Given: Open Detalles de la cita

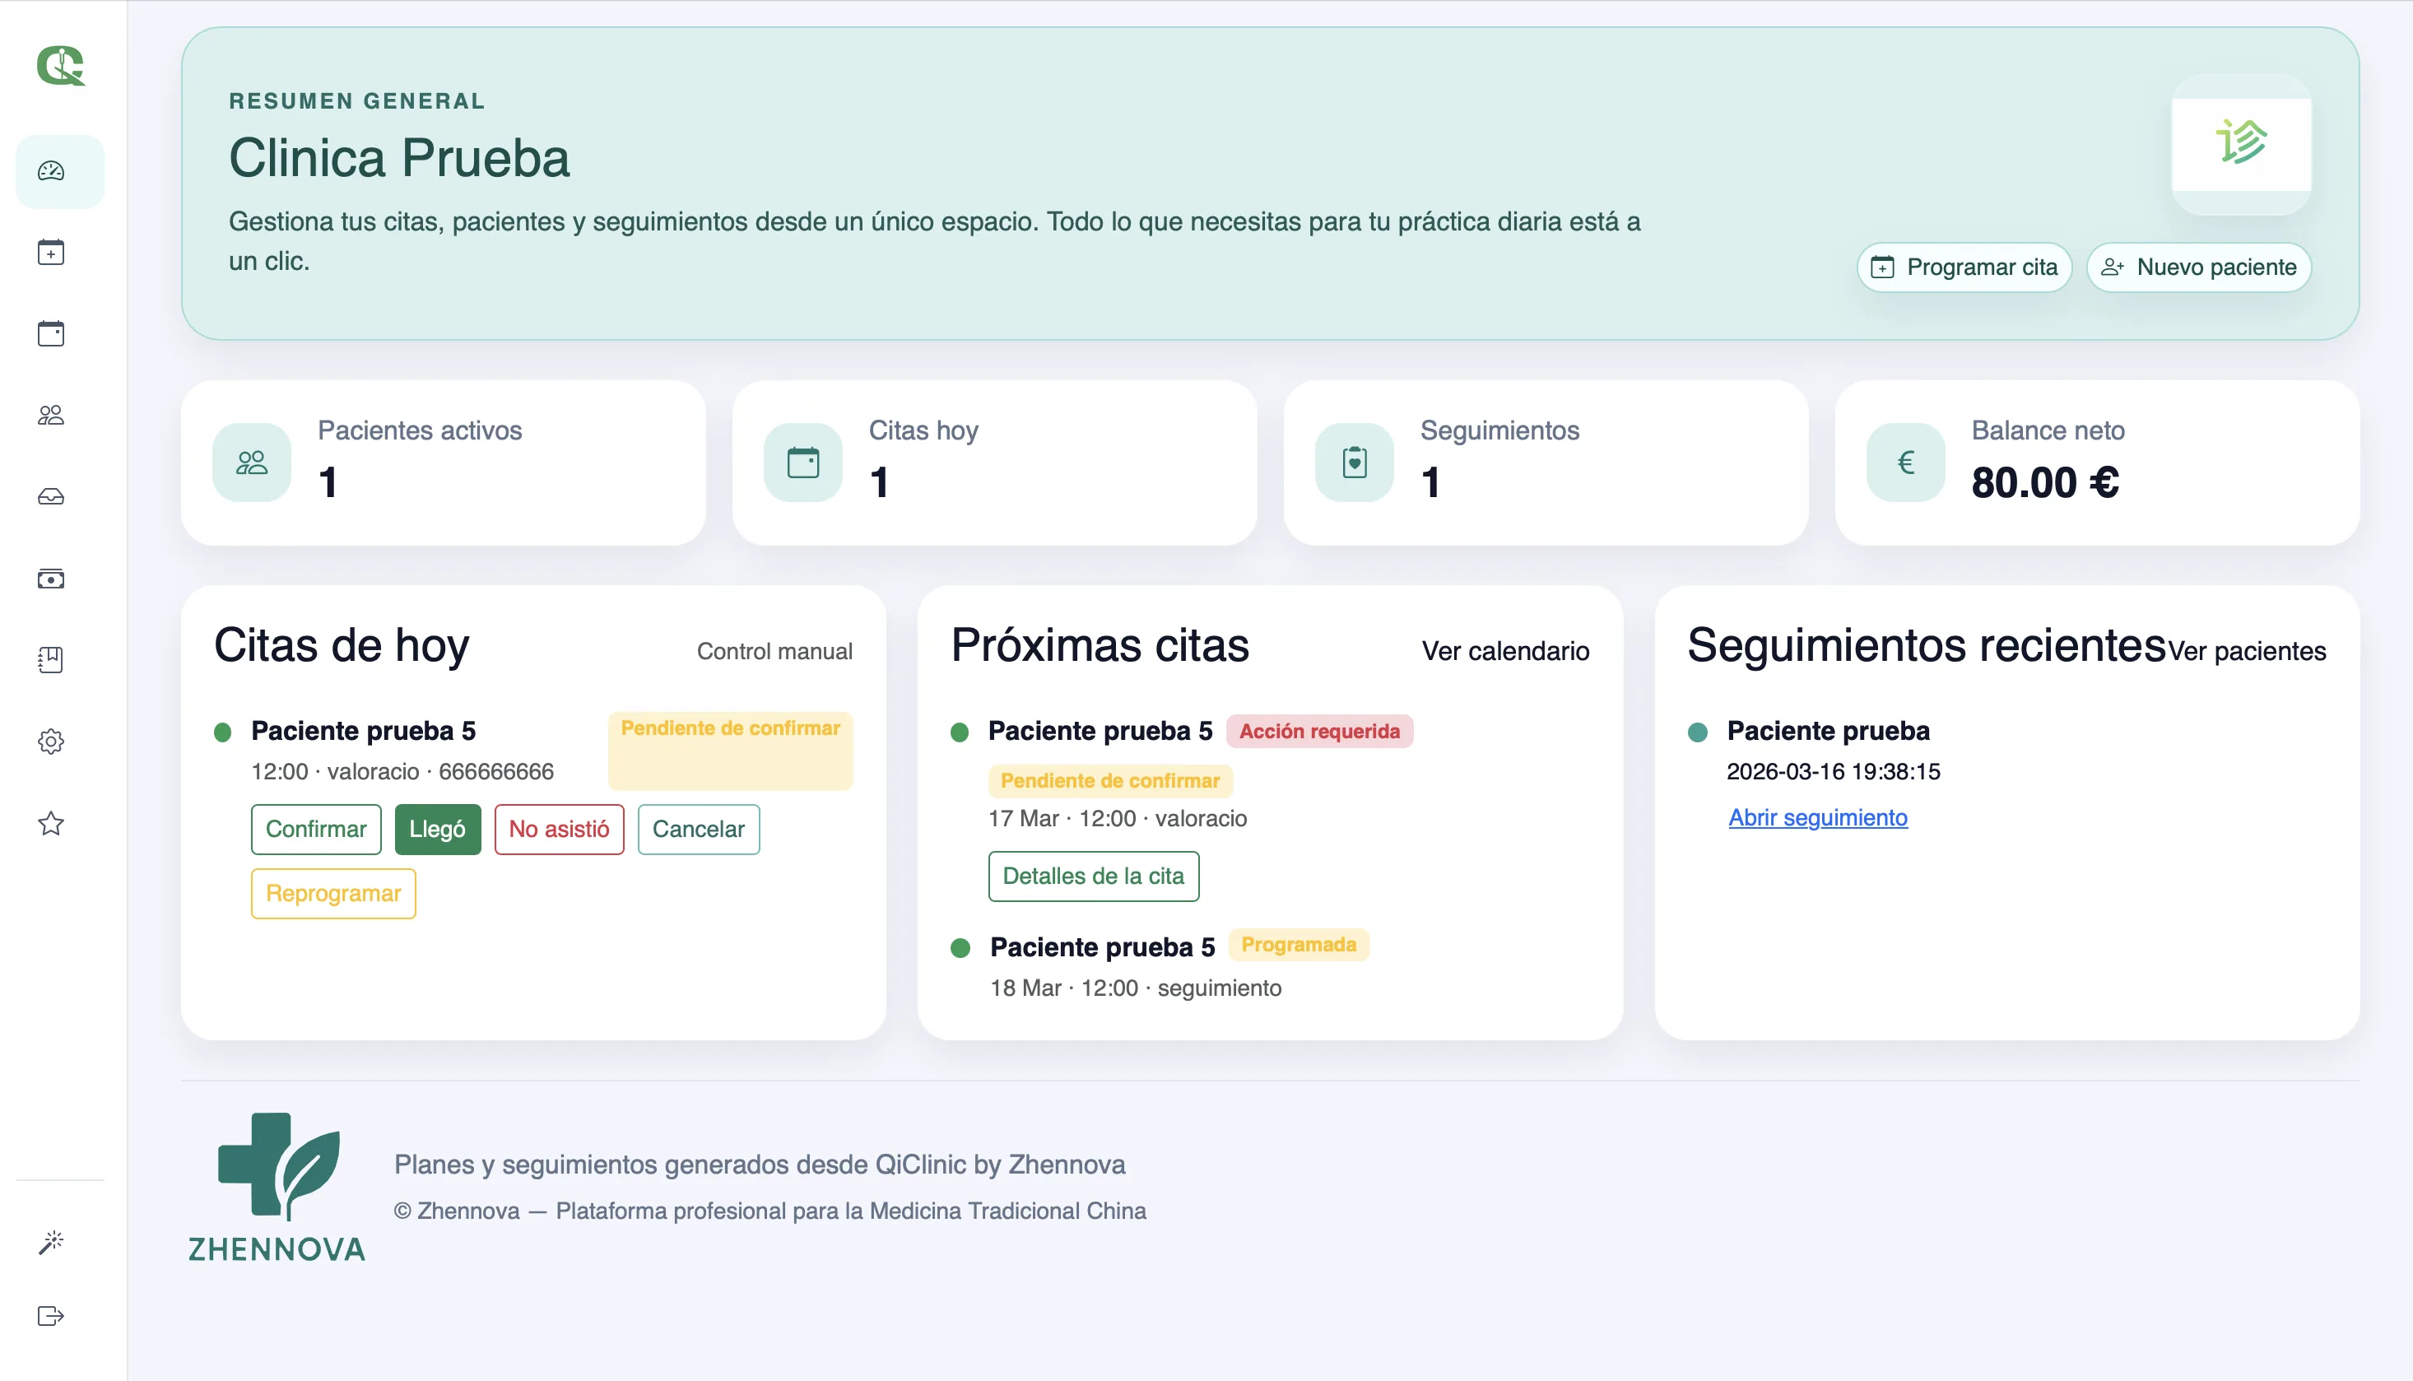Looking at the screenshot, I should click(1094, 876).
